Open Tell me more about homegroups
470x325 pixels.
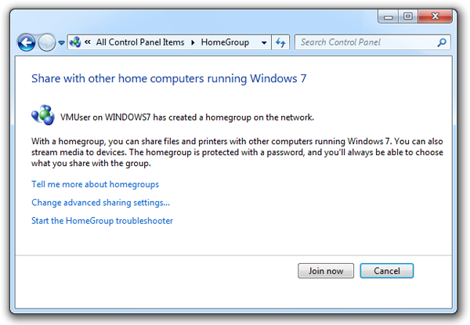tap(95, 185)
